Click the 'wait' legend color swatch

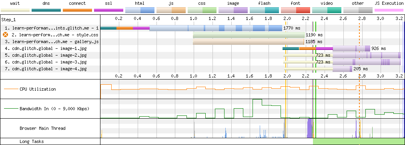15,10
